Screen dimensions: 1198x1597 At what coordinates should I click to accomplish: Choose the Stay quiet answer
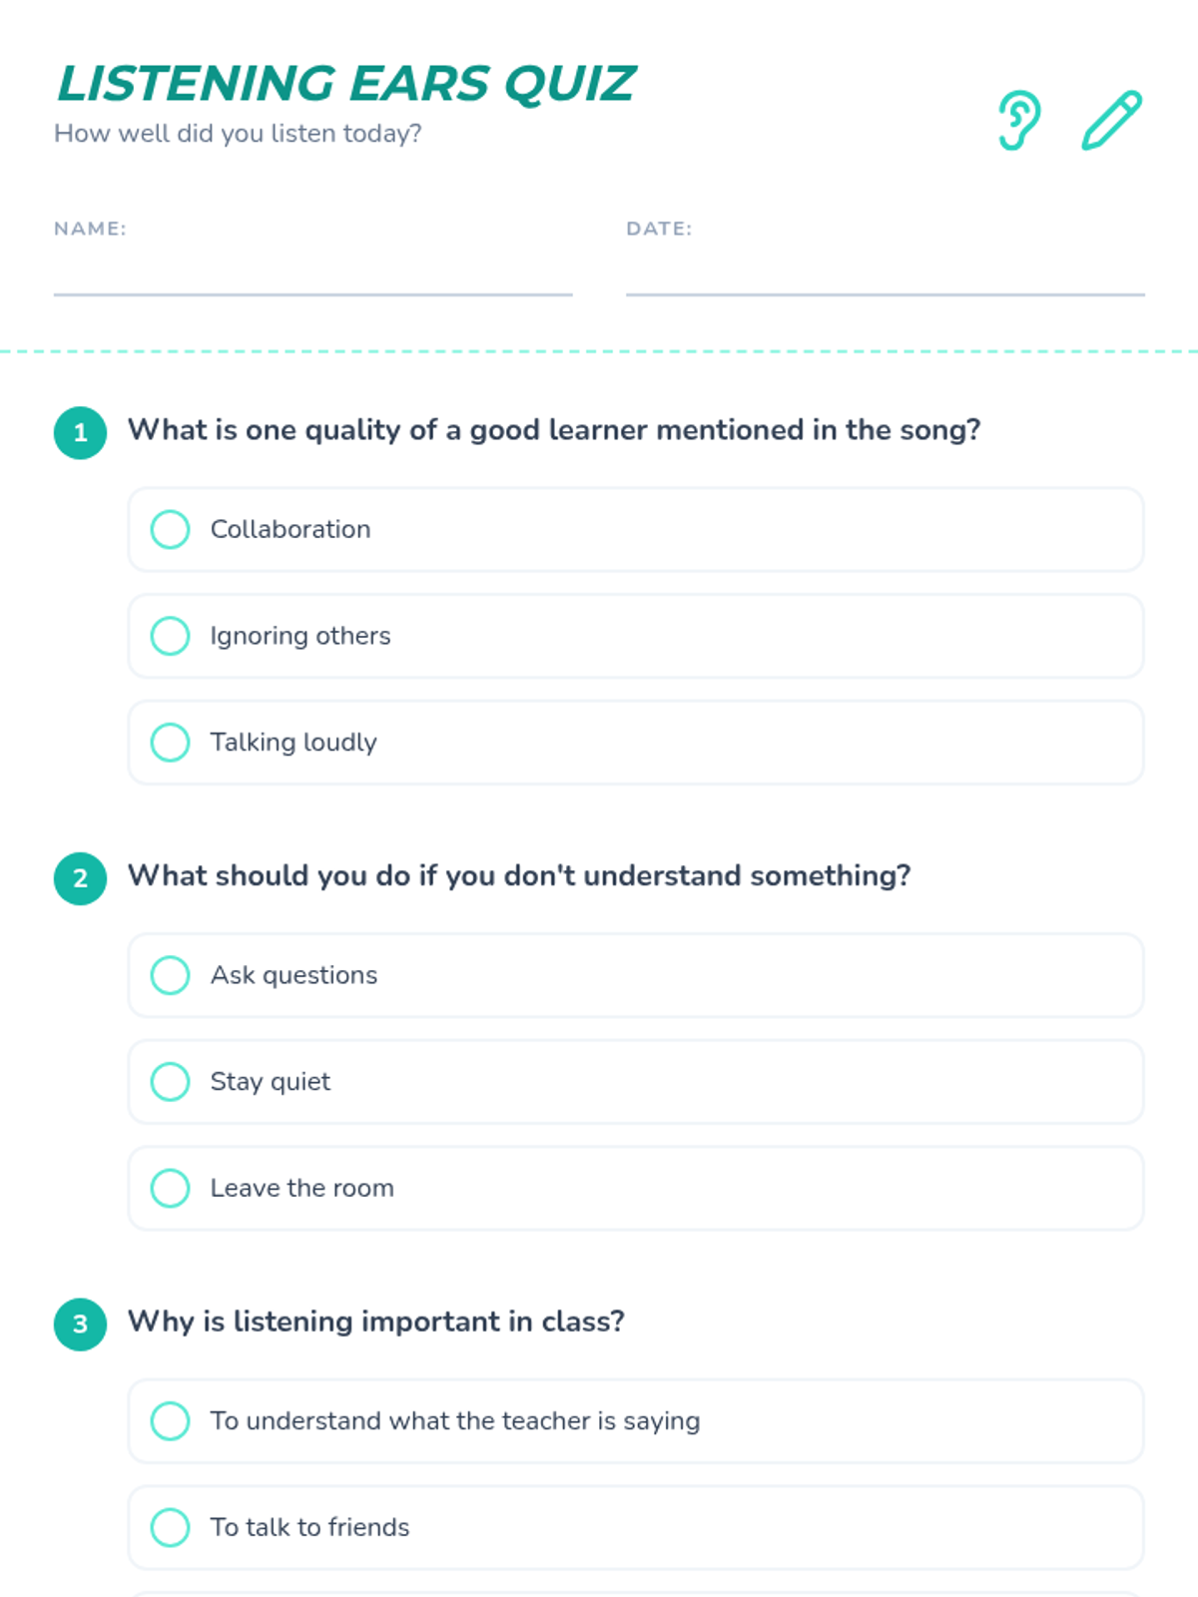click(x=636, y=1082)
